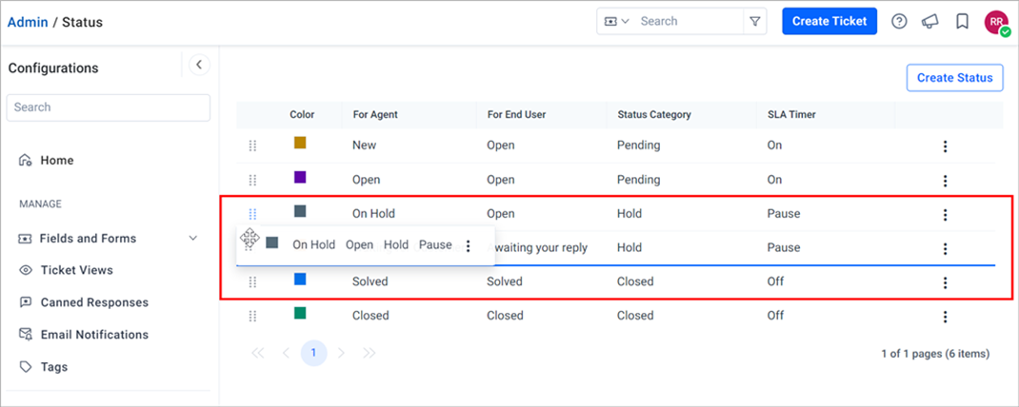This screenshot has width=1019, height=407.
Task: Open three-dot menu for New status
Action: (945, 146)
